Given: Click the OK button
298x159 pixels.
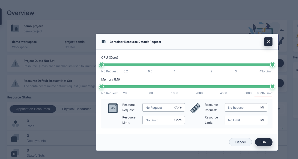Looking at the screenshot, I should [x=264, y=142].
